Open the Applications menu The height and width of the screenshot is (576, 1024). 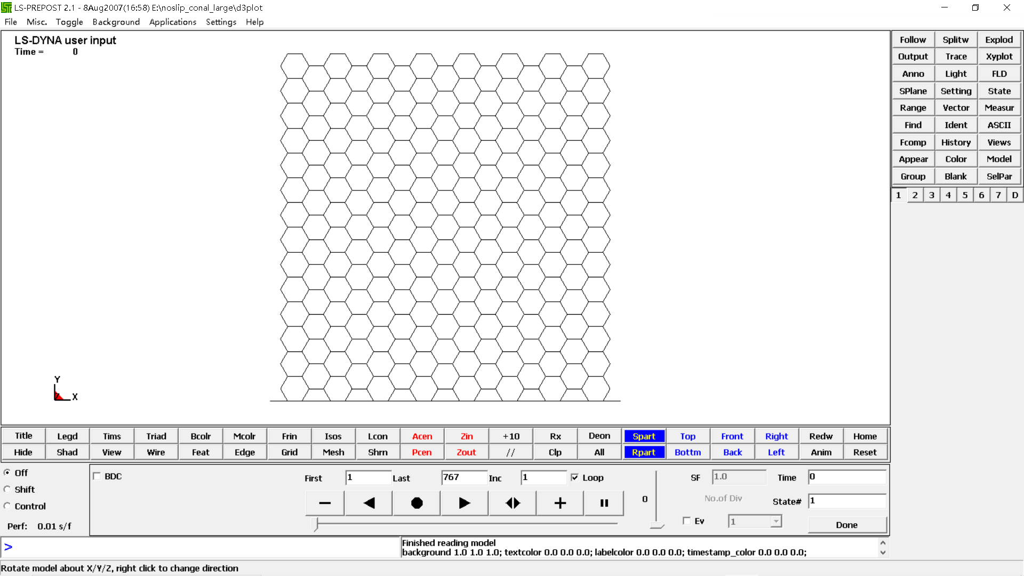click(172, 22)
